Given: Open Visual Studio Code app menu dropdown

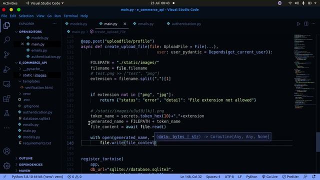Looking at the screenshot, I should (45, 3).
